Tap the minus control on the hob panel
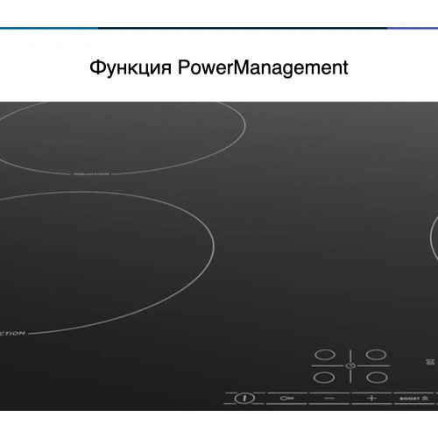The height and width of the screenshot is (438, 438). pos(329,399)
